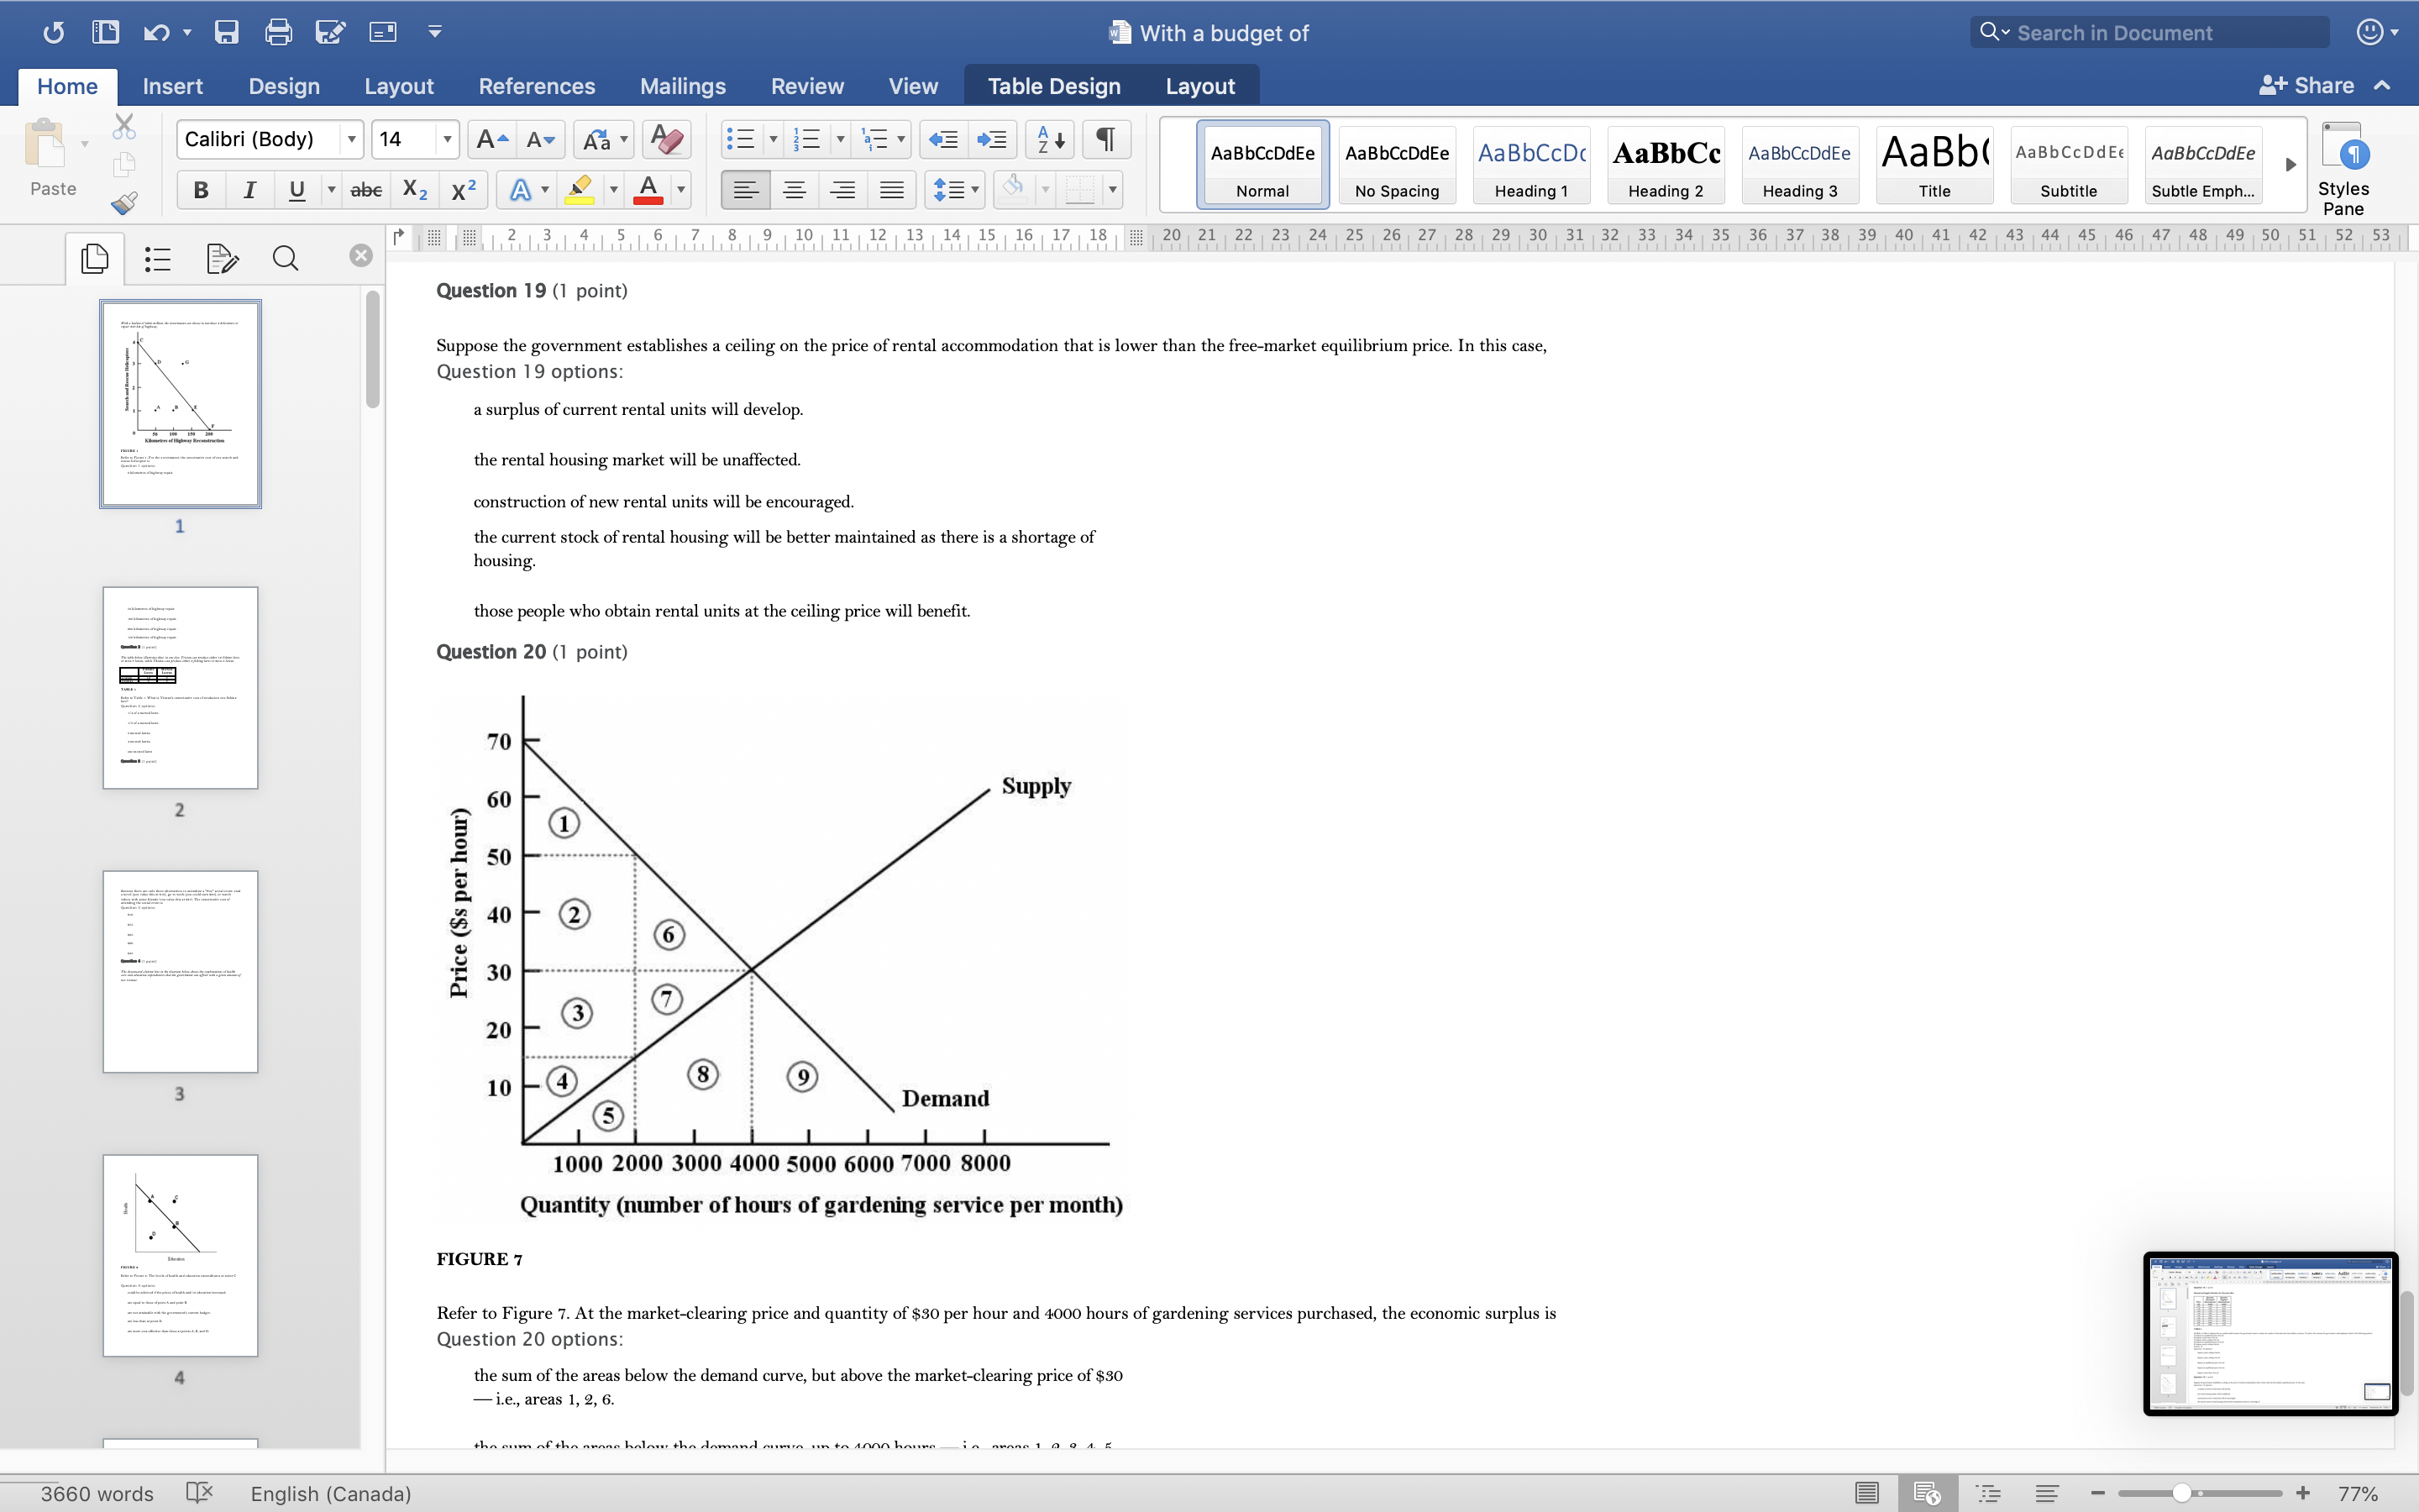This screenshot has width=2419, height=1512.
Task: Open the Table Design tab
Action: tap(1053, 86)
